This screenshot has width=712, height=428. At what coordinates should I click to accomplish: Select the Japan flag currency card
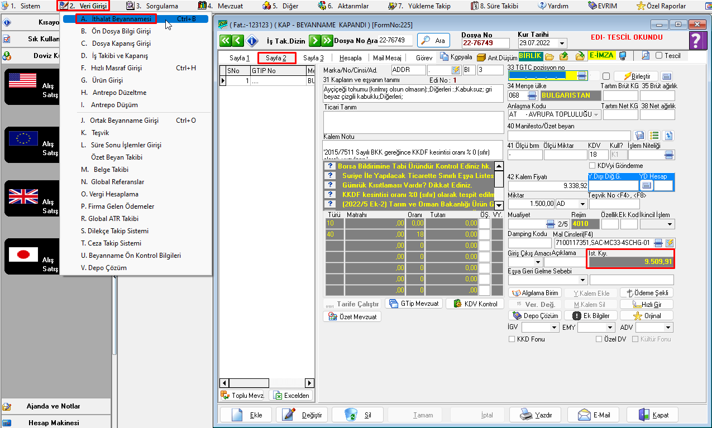click(x=32, y=256)
